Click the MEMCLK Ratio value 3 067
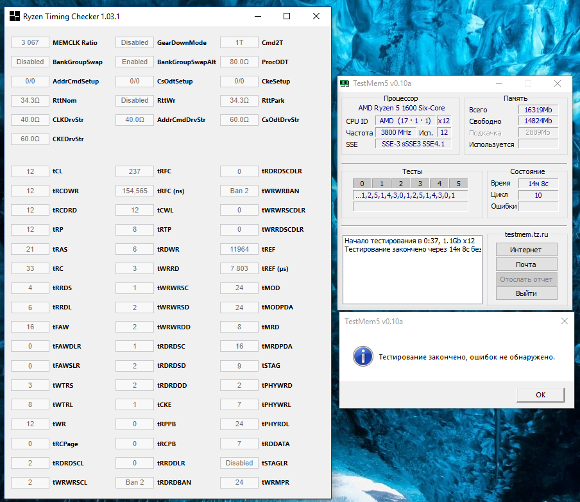Viewport: 580px width, 502px height. click(x=30, y=42)
